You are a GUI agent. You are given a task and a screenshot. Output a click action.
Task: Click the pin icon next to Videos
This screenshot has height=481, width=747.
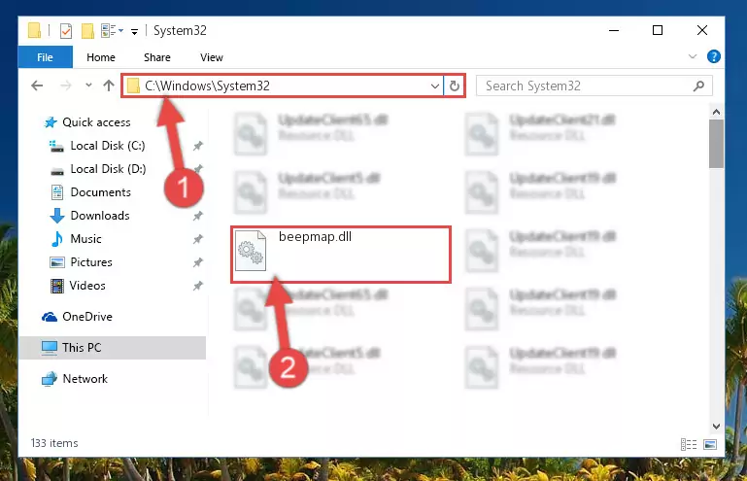tap(198, 286)
